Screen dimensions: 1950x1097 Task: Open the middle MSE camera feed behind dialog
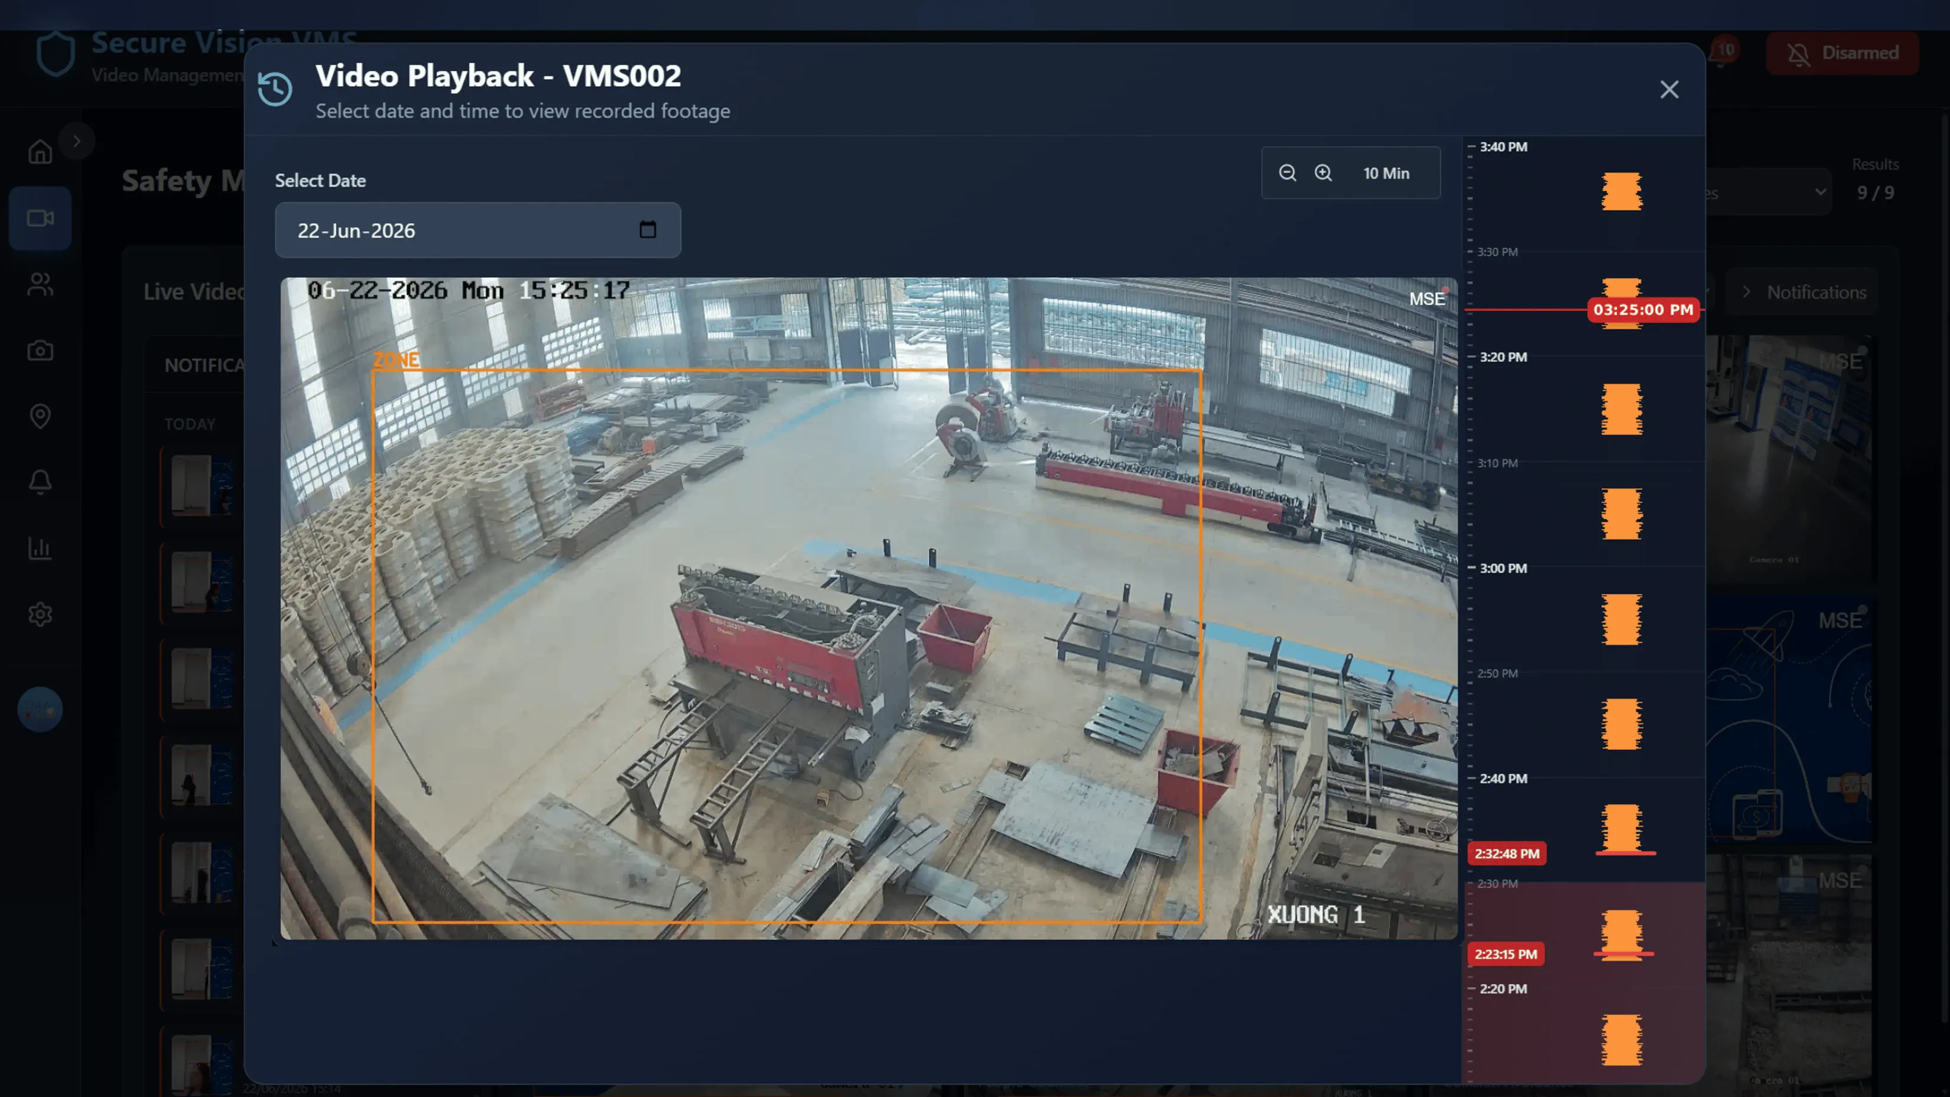[1789, 719]
